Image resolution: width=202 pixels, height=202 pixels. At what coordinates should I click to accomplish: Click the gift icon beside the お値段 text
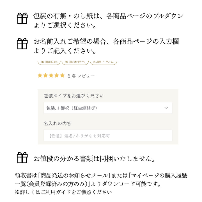[22, 158]
